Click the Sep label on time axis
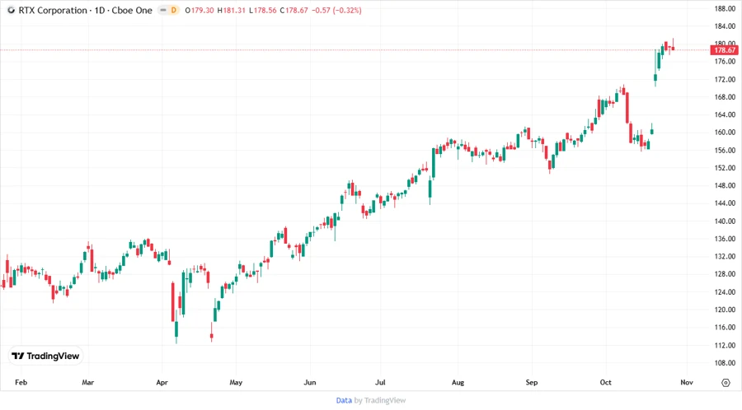Viewport: 742px width, 410px height. coord(532,382)
